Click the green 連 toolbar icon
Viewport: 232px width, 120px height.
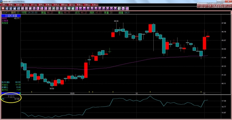pos(53,8)
